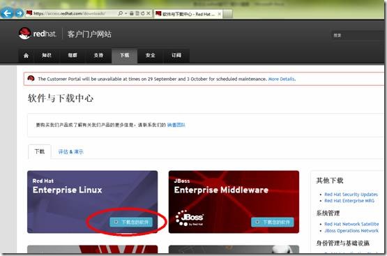Open the 知识 navigation menu
The height and width of the screenshot is (256, 387).
click(47, 56)
